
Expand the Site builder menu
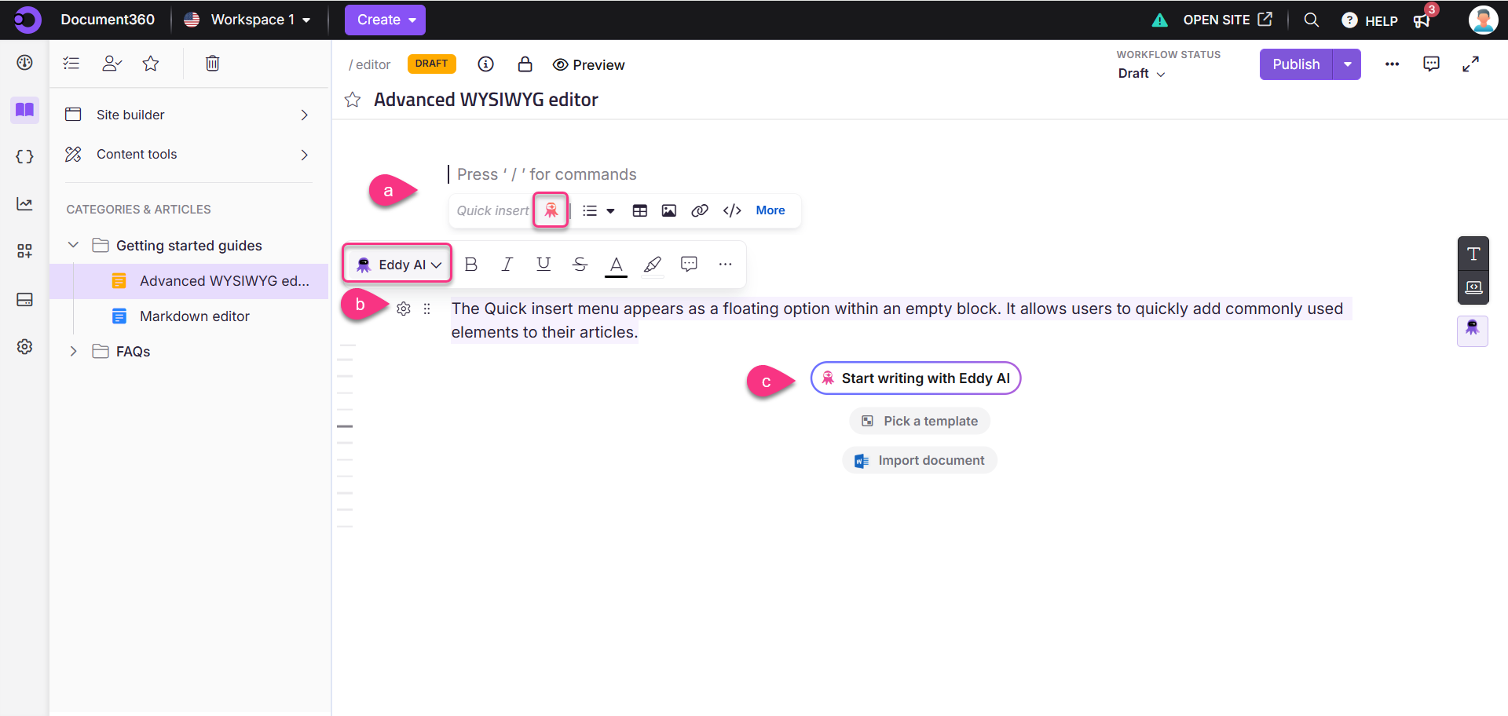click(x=188, y=115)
